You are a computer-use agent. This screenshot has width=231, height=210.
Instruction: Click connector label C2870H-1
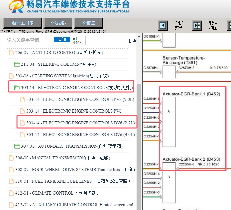pos(152,68)
